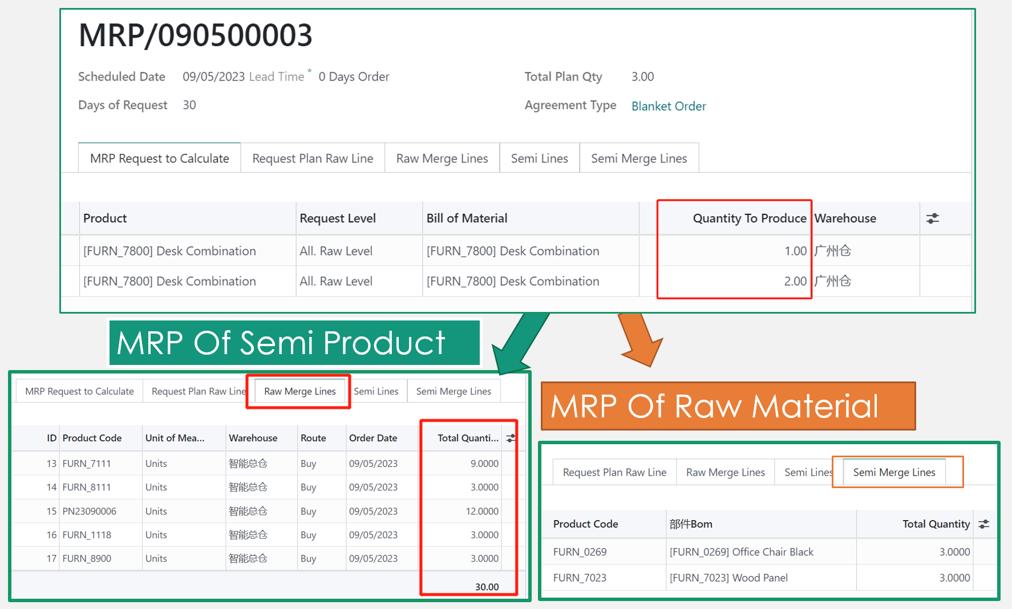Screen dimensions: 1012x609
Task: Open Raw Merge Lines tab in top panel
Action: coord(442,158)
